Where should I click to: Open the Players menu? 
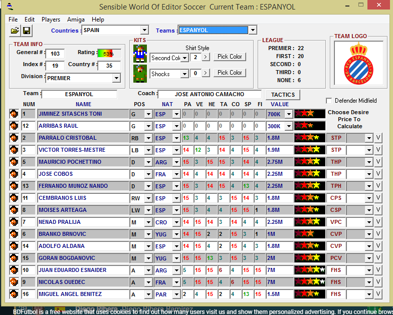click(x=51, y=20)
